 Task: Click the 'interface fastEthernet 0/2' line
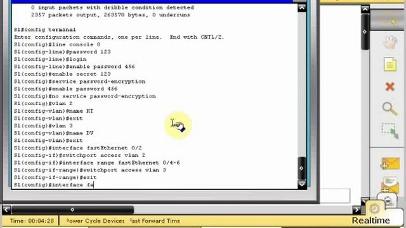click(77, 148)
